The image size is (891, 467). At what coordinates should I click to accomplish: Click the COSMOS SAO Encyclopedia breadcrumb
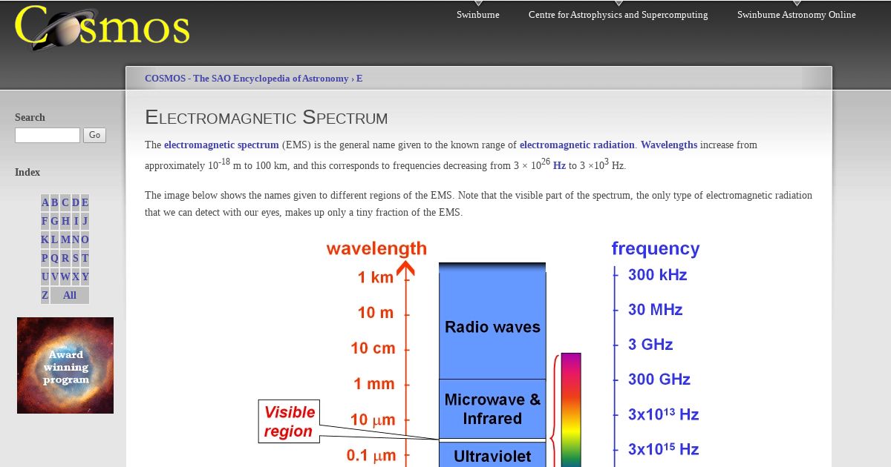247,79
